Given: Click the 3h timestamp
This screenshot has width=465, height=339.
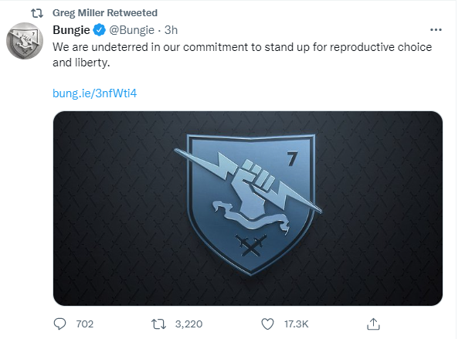Looking at the screenshot, I should (x=171, y=30).
